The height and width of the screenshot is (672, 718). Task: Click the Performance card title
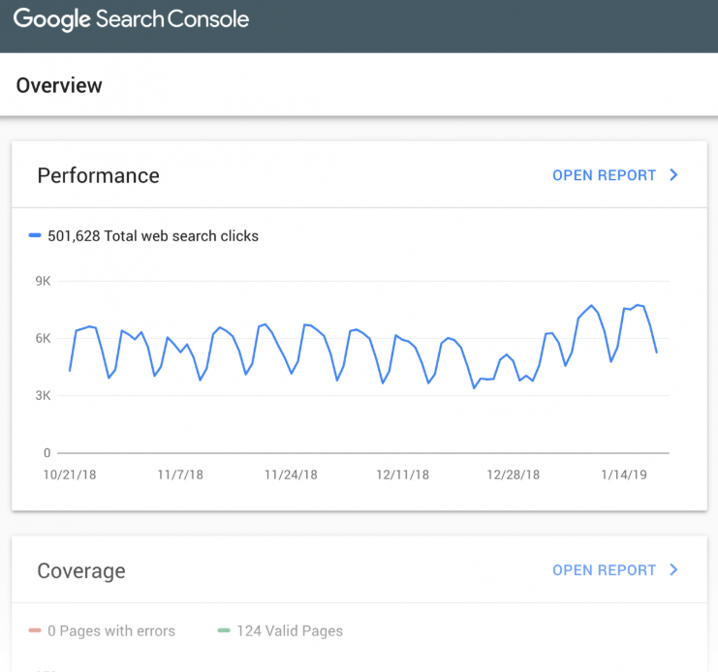pyautogui.click(x=99, y=175)
